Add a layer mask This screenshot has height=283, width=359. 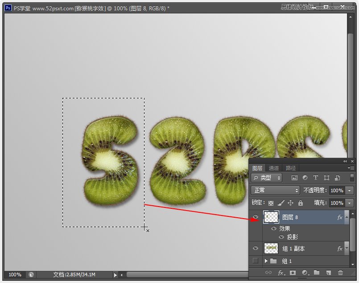[293, 273]
